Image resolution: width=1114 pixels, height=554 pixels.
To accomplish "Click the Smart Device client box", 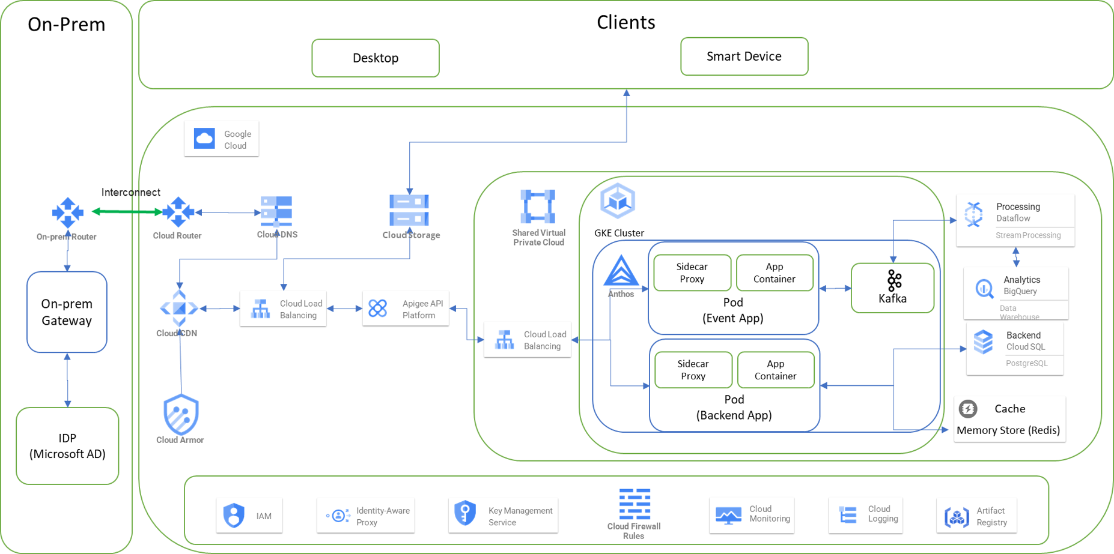I will pyautogui.click(x=744, y=56).
